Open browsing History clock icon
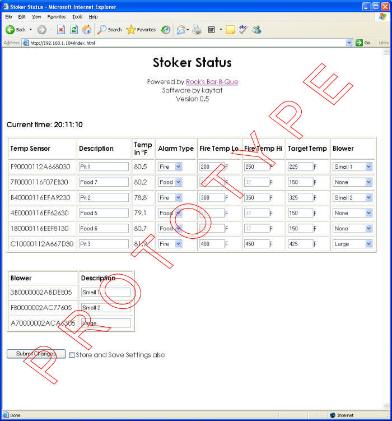The height and width of the screenshot is (421, 392). [x=165, y=30]
